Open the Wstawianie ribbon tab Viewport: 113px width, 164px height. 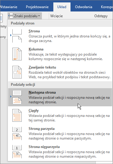[9, 7]
